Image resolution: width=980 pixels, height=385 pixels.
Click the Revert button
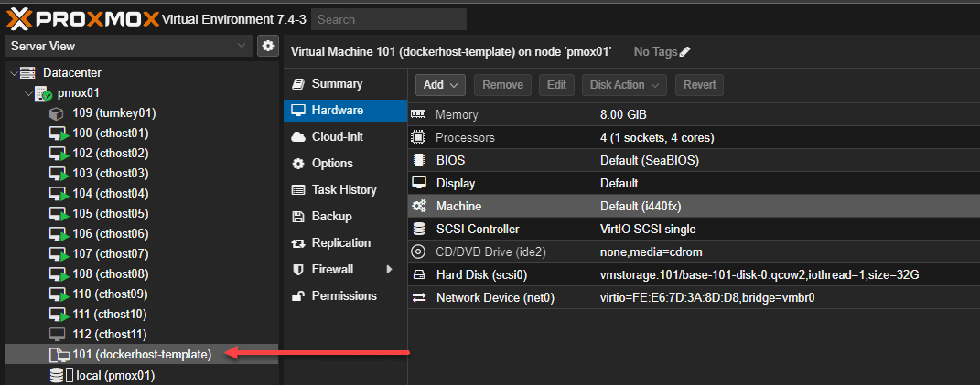click(699, 85)
